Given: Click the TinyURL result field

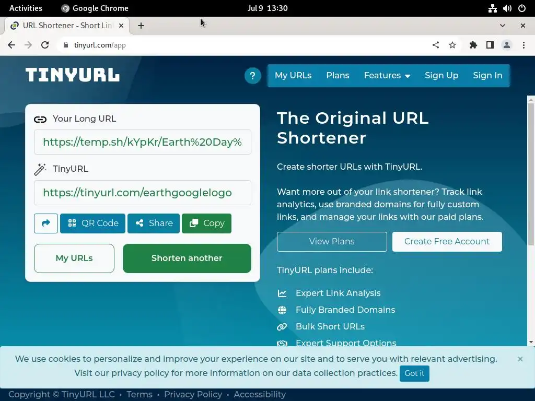Looking at the screenshot, I should point(143,193).
